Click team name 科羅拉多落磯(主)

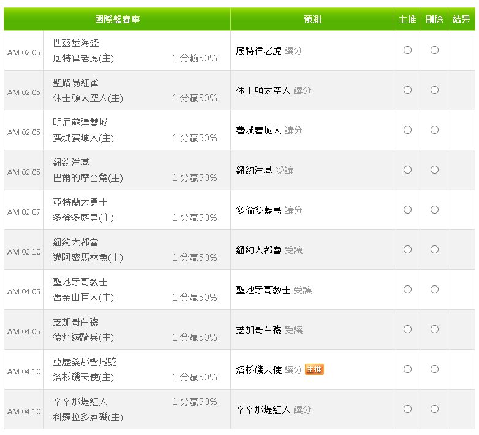[88, 417]
